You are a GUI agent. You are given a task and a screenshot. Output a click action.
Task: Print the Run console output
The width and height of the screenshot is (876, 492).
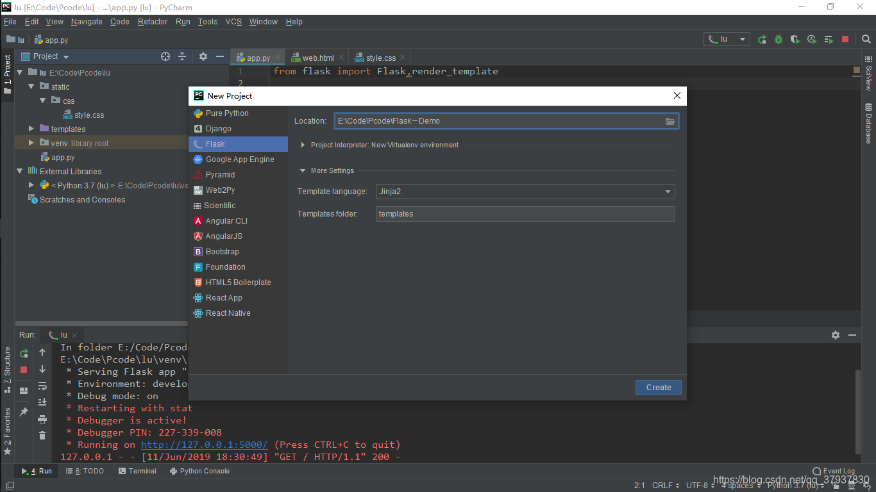click(42, 419)
